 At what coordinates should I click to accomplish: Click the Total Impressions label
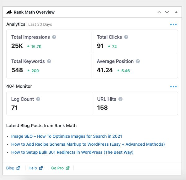31,37
